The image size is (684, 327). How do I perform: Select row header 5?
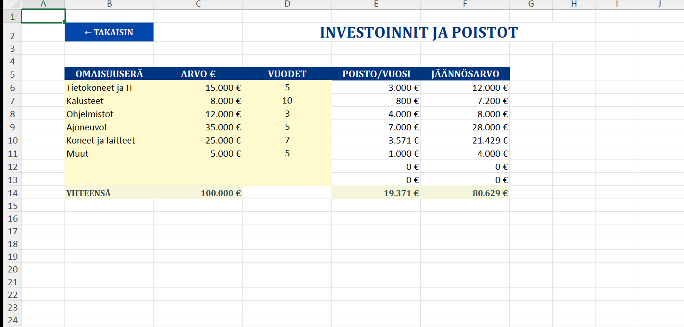12,74
